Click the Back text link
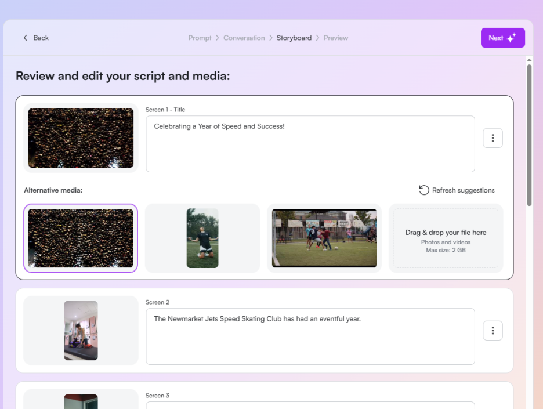 click(41, 38)
